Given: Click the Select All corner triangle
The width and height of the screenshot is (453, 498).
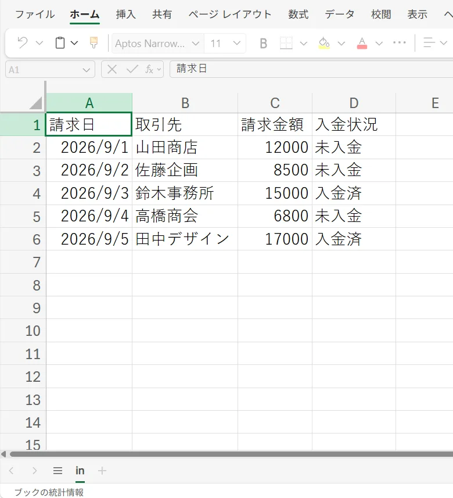Looking at the screenshot, I should tap(35, 103).
